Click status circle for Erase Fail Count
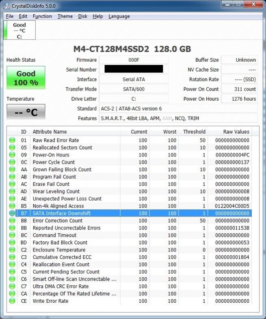This screenshot has height=319, width=266. [x=12, y=184]
